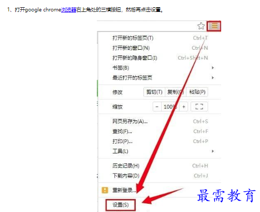Click the Ctrl+S shortcut text
The height and width of the screenshot is (212, 260).
click(x=200, y=121)
